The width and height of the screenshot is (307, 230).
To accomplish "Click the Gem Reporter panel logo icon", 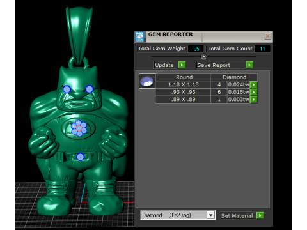I will pos(140,36).
